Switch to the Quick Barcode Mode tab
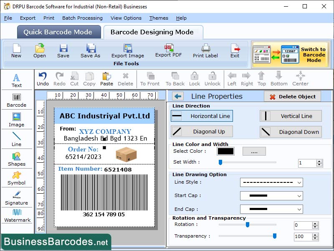334x251 pixels. 58,32
